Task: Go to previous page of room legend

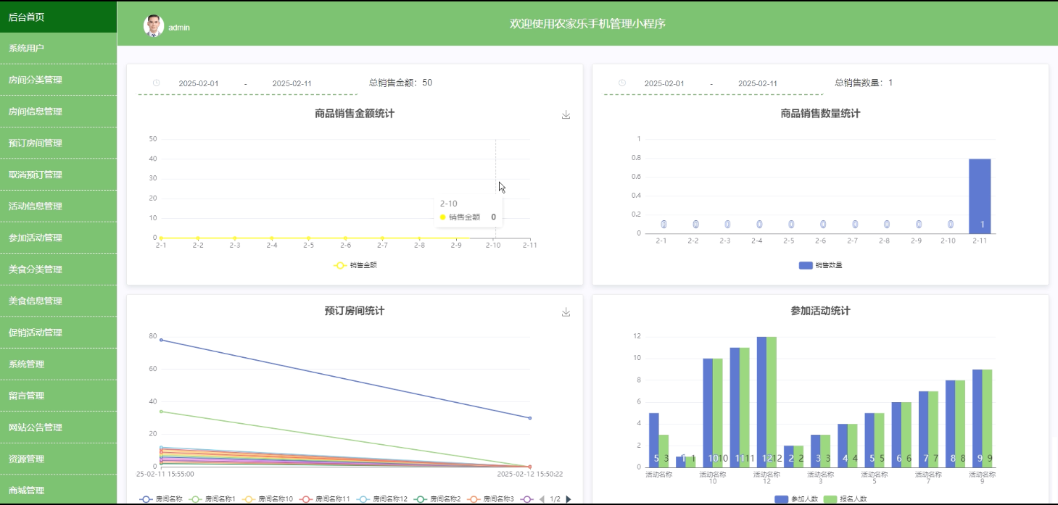Action: pyautogui.click(x=542, y=499)
